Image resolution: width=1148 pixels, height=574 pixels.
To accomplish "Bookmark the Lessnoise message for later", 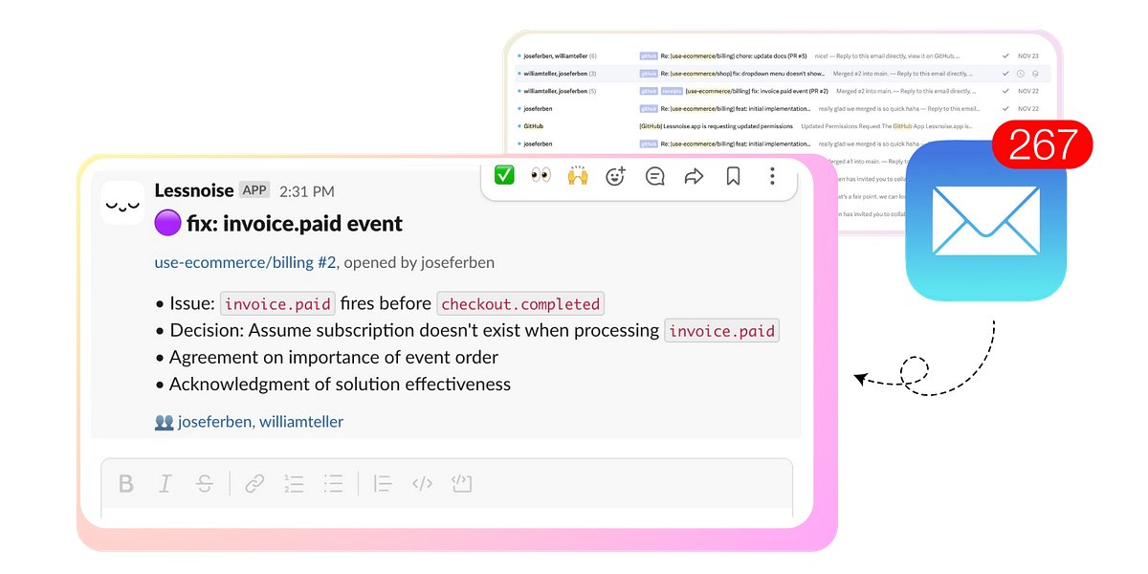I will [733, 176].
